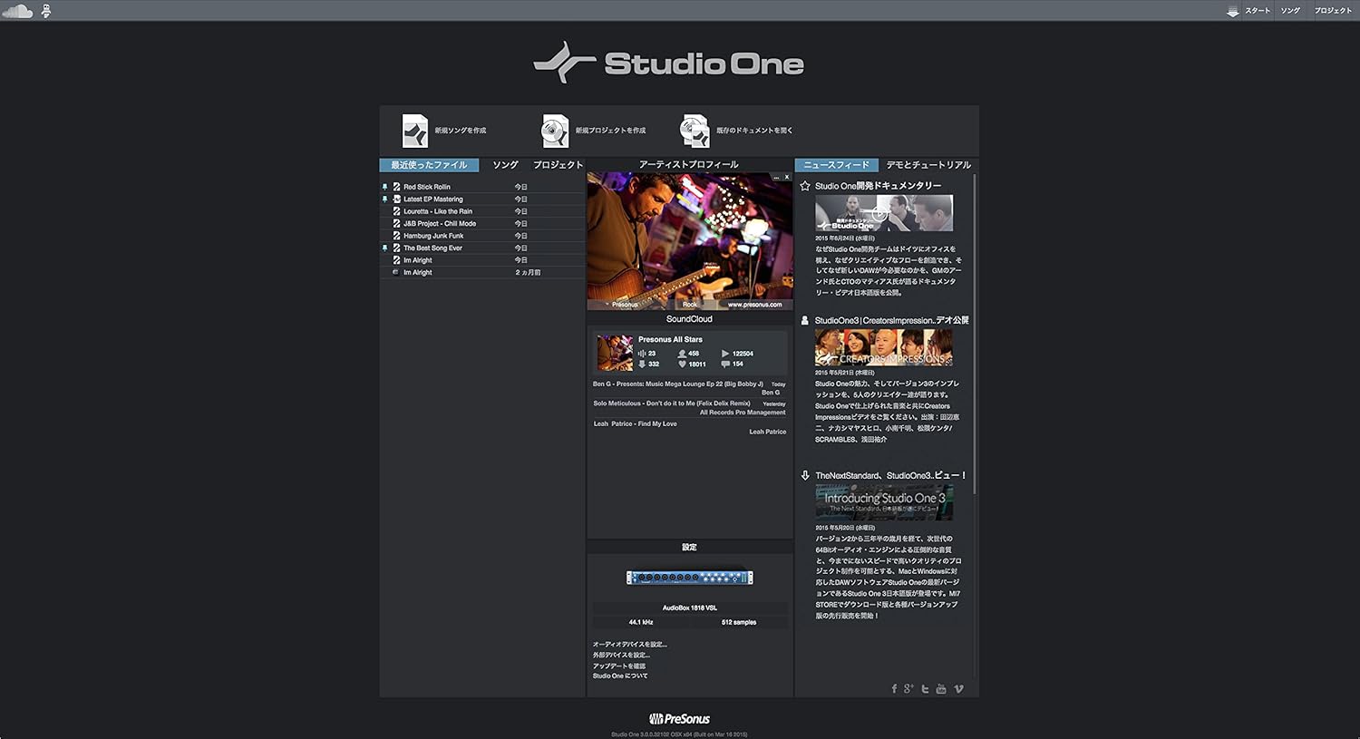Click song icon beside The Best Song Ever
The width and height of the screenshot is (1360, 739).
pos(396,248)
